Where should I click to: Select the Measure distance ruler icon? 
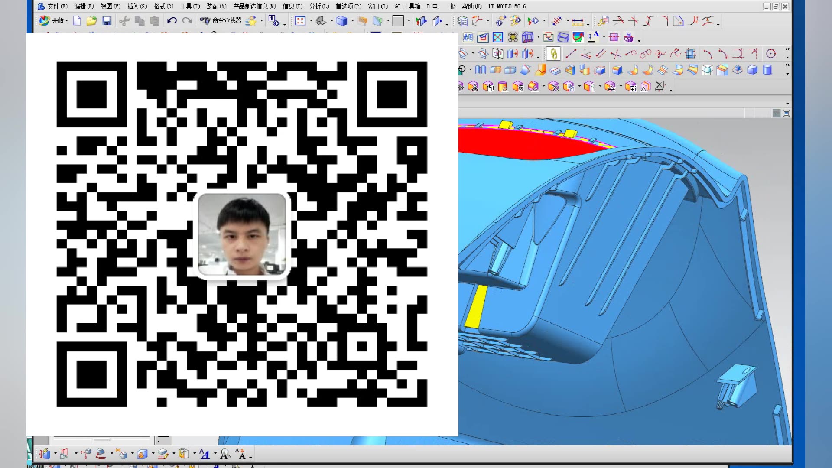click(577, 21)
